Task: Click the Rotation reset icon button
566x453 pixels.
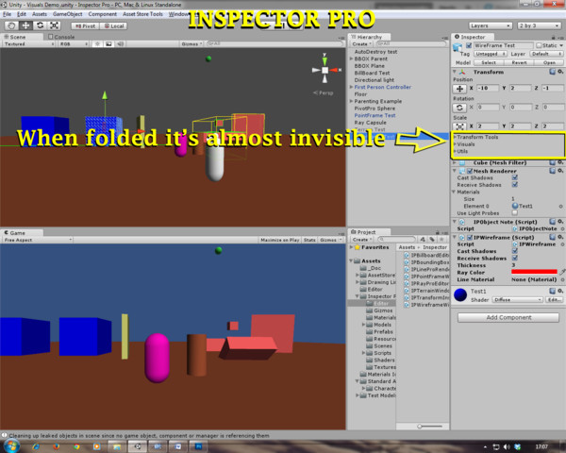Action: click(x=459, y=108)
